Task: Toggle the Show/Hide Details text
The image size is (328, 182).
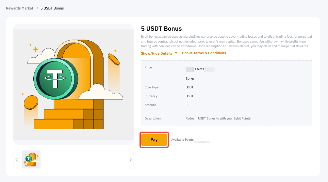Action: pyautogui.click(x=156, y=53)
